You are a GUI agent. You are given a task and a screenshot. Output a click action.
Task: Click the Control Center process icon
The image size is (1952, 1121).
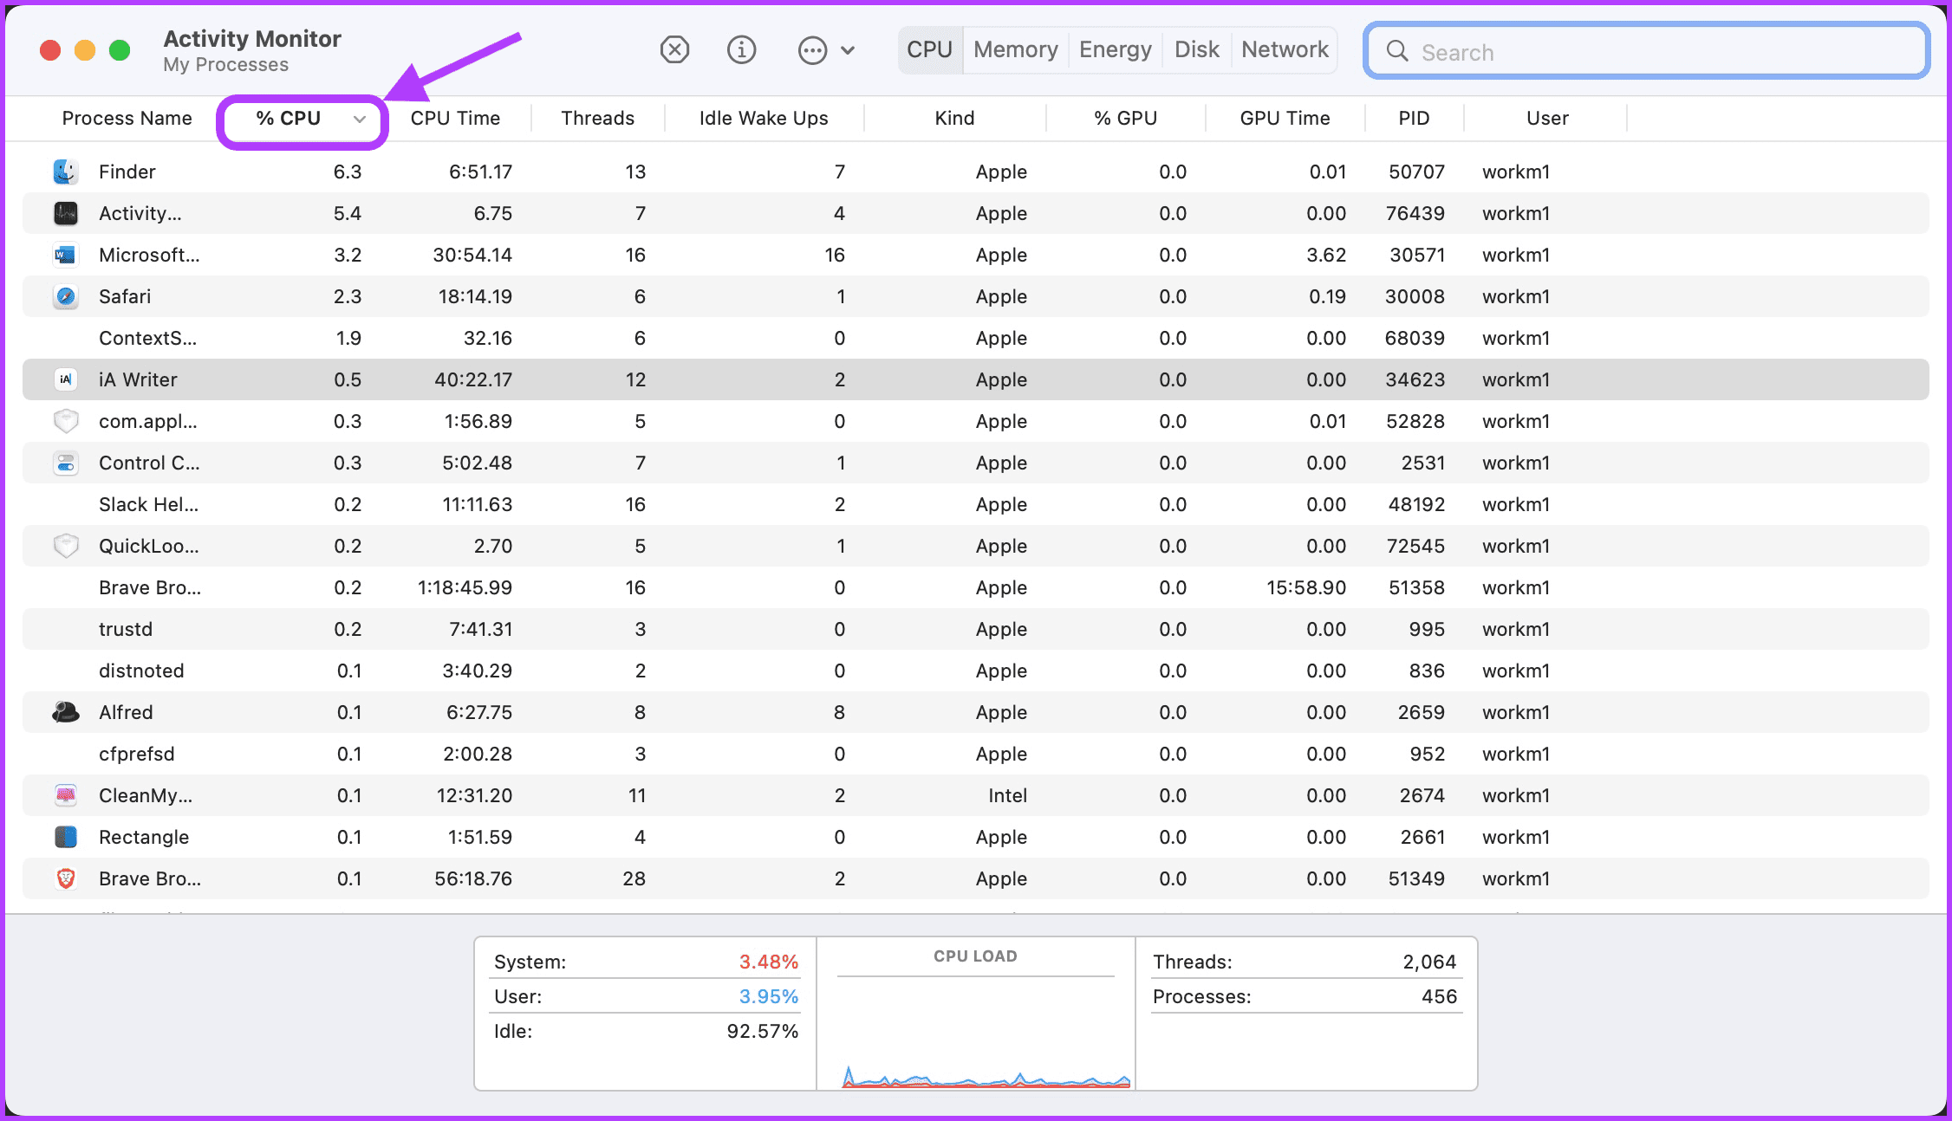click(x=66, y=463)
